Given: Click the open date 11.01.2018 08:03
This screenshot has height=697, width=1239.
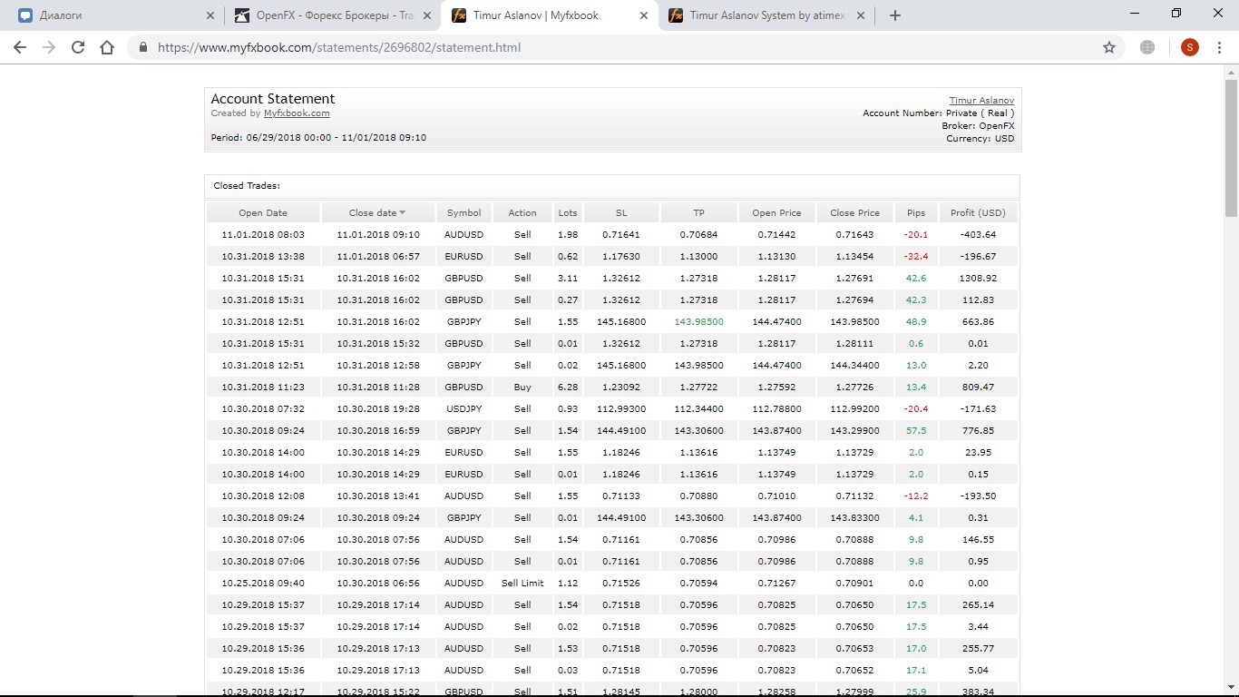Looking at the screenshot, I should point(263,235).
